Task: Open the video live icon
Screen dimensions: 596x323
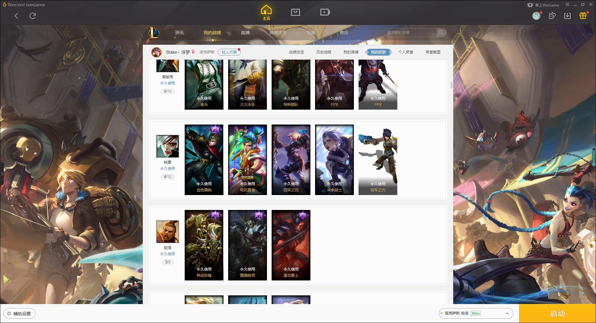Action: pyautogui.click(x=325, y=12)
